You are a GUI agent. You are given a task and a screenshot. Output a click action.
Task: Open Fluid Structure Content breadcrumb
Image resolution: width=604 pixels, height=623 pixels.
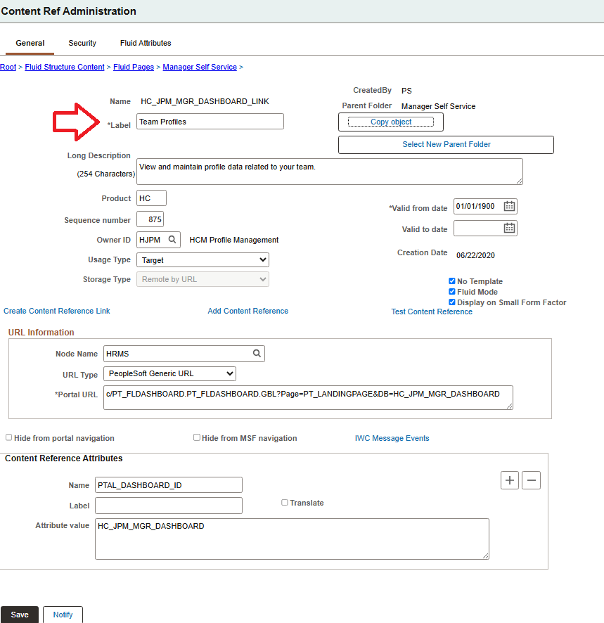[x=65, y=67]
